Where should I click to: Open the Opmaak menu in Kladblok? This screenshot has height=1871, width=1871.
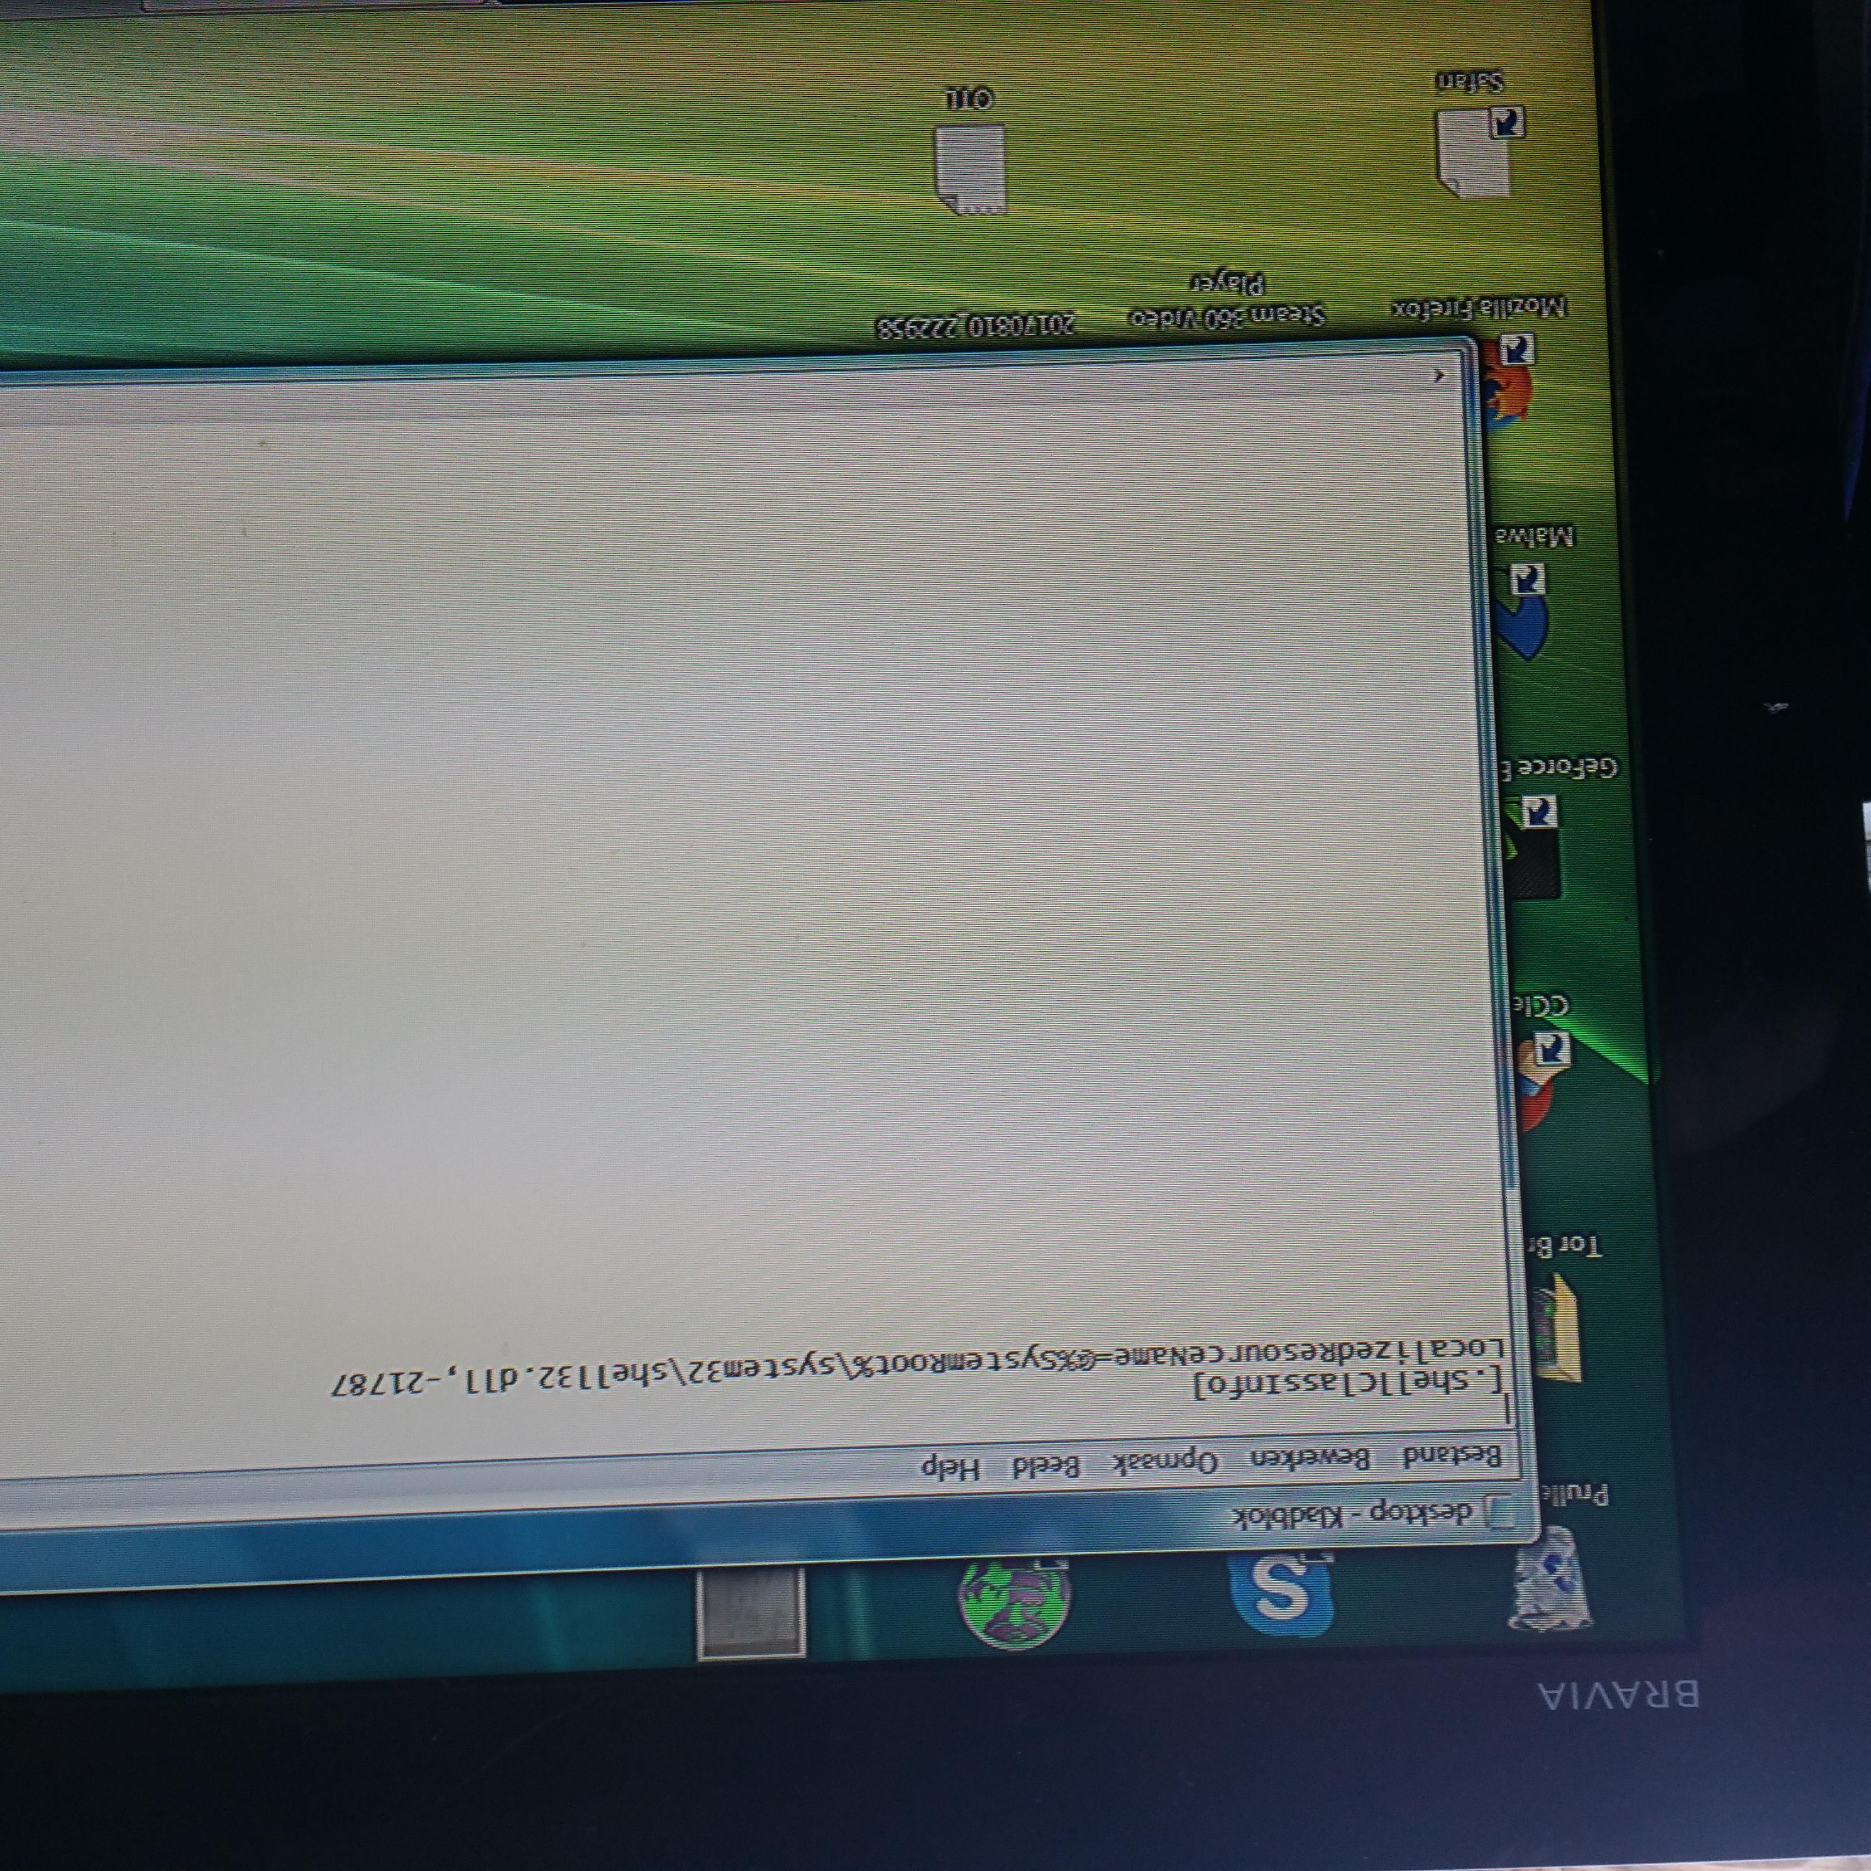click(1165, 1462)
